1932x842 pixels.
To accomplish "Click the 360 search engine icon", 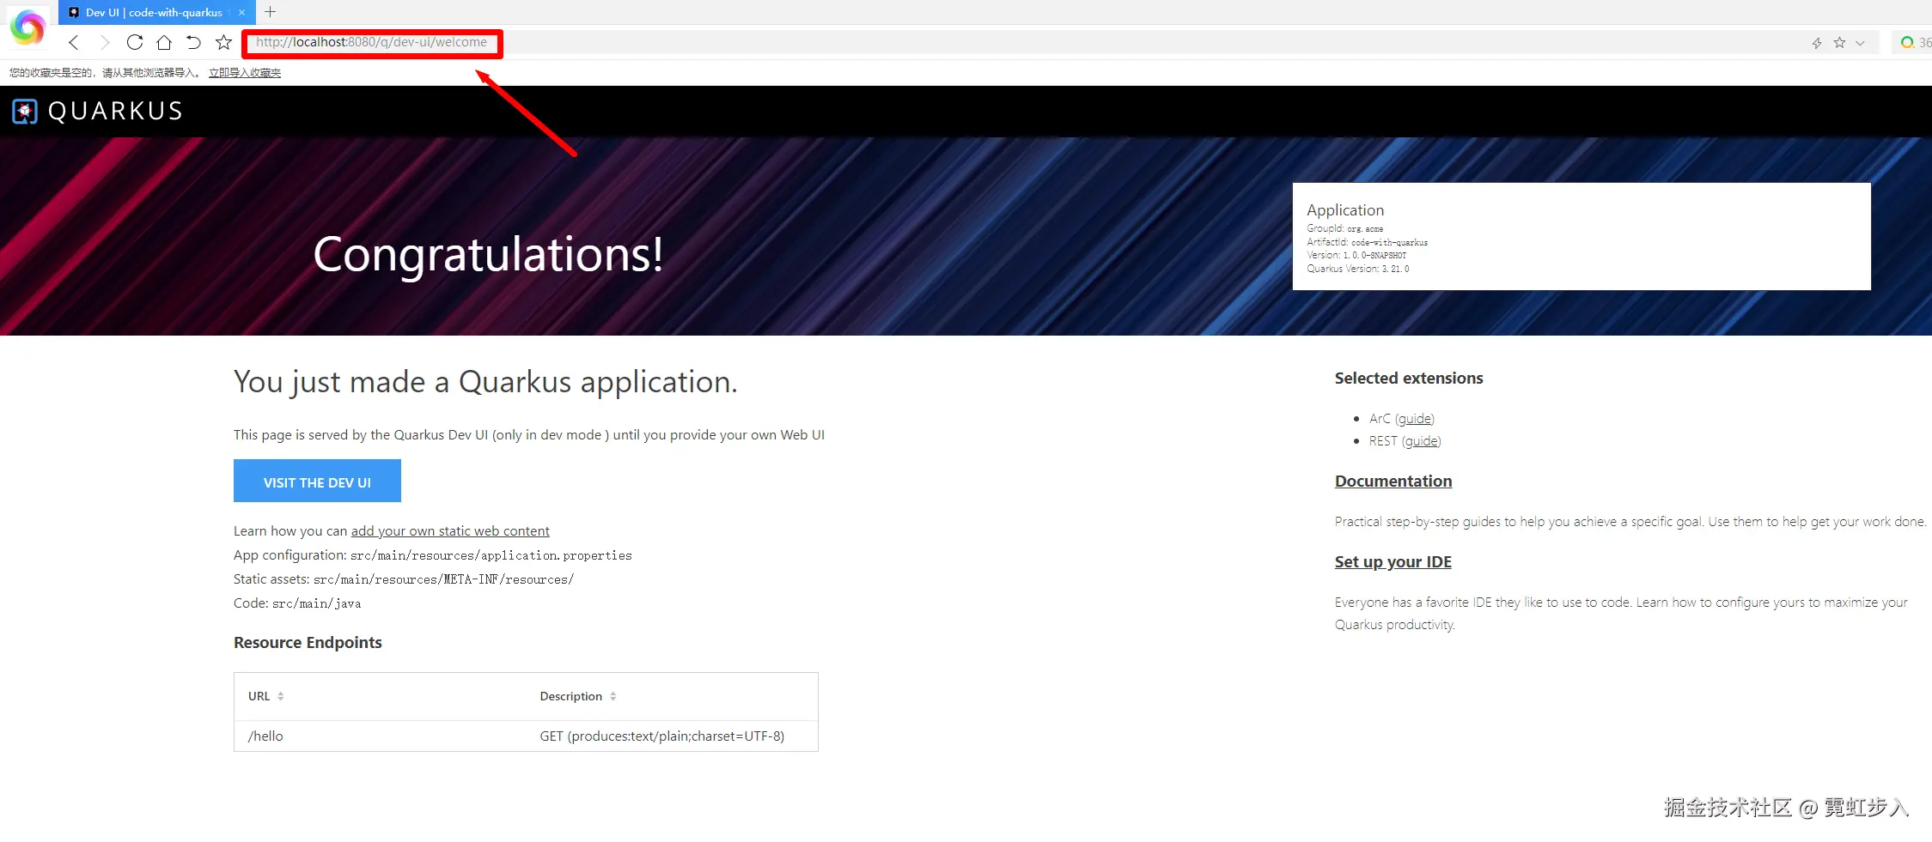I will [x=1907, y=42].
